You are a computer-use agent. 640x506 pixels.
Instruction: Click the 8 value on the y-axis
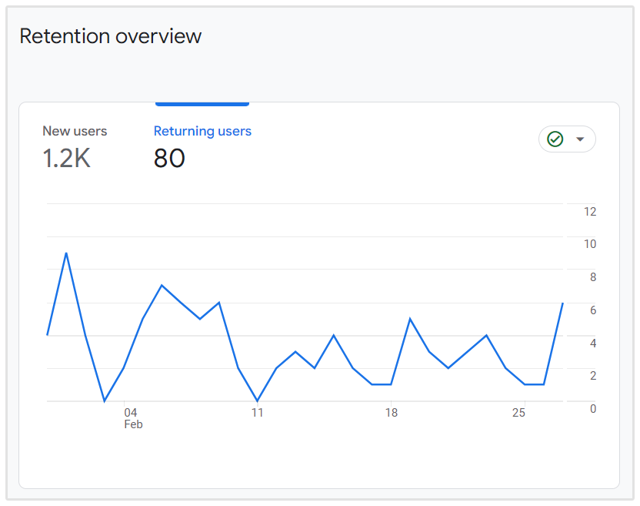pos(593,277)
